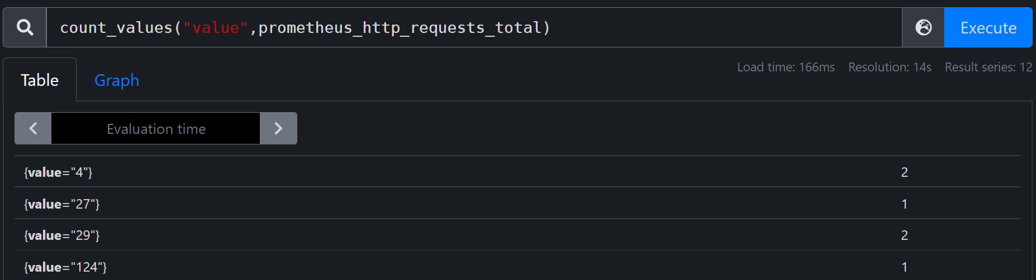The width and height of the screenshot is (1036, 280).
Task: Select the {value="124"} result row
Action: point(517,267)
